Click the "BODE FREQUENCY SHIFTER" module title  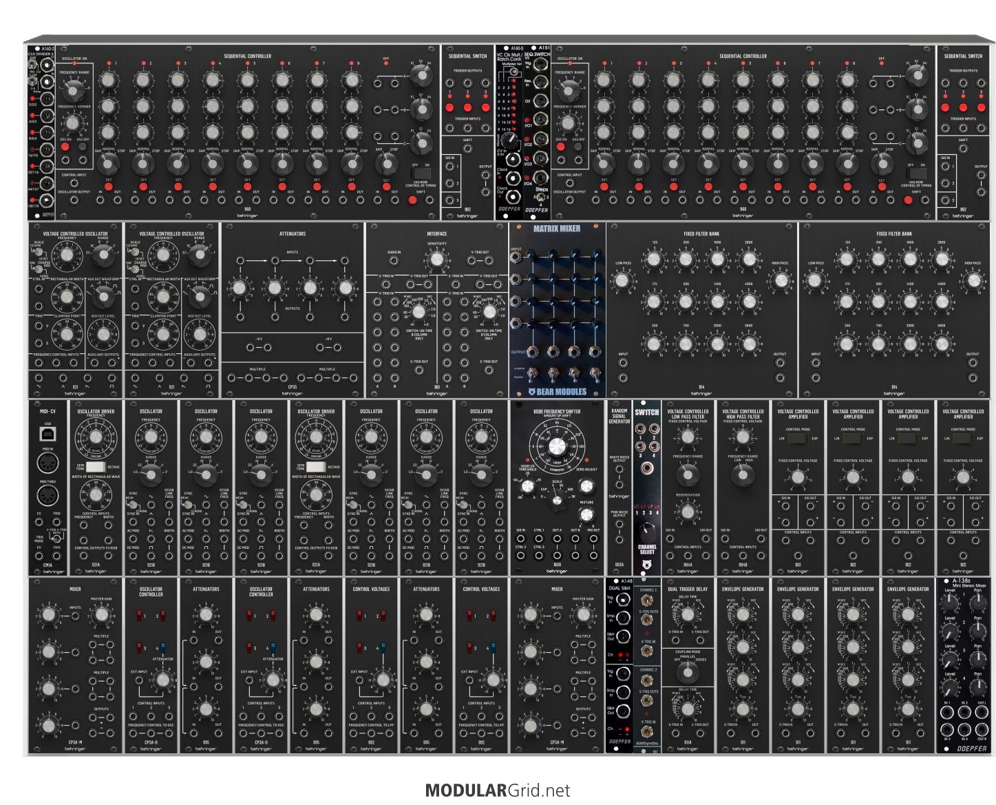point(557,411)
